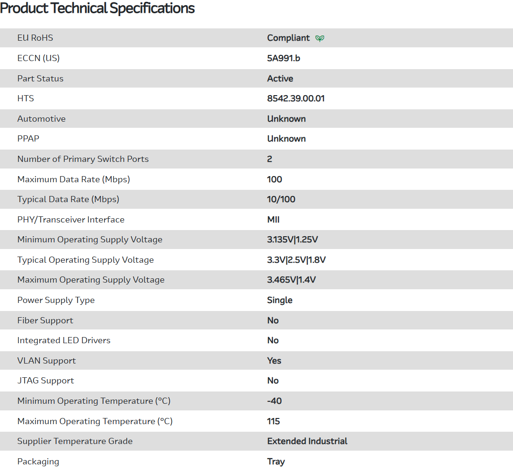Click the Typical Data Rate value 10/100

click(x=281, y=199)
